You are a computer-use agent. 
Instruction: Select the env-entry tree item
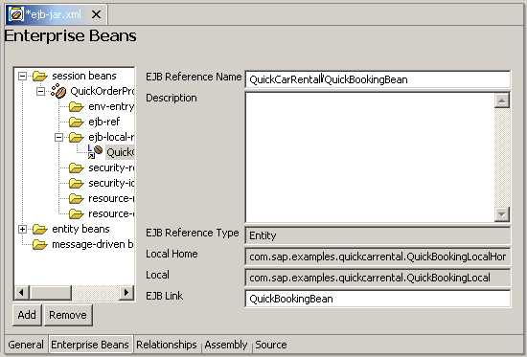click(x=111, y=106)
